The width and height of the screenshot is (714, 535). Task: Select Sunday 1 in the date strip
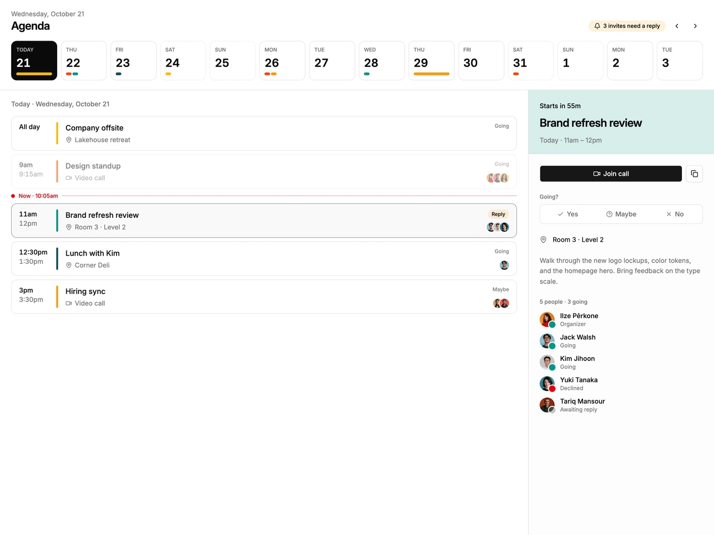[580, 61]
